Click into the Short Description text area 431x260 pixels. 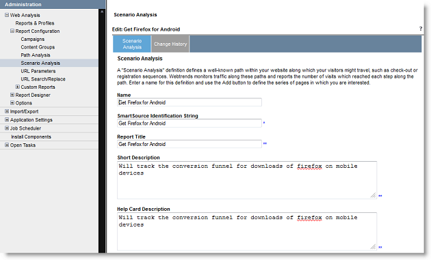[247, 180]
